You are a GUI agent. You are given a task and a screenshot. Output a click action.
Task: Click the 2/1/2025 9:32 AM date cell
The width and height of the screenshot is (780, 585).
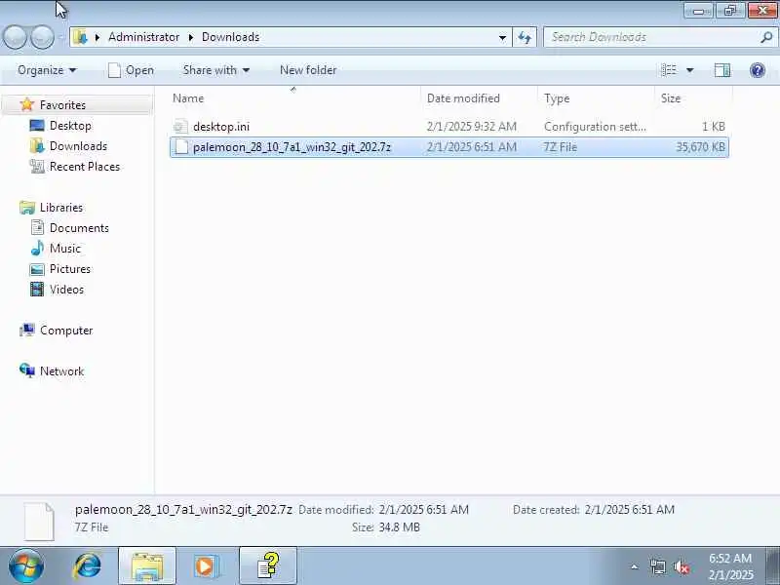pyautogui.click(x=472, y=127)
